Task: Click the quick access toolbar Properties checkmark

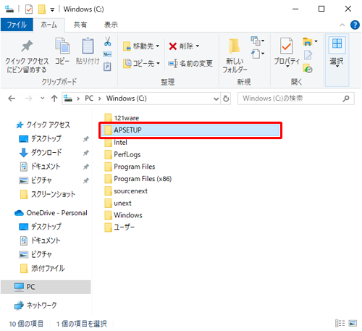Action: (29, 9)
